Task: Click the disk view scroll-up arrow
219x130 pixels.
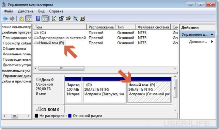Action: (x=175, y=76)
